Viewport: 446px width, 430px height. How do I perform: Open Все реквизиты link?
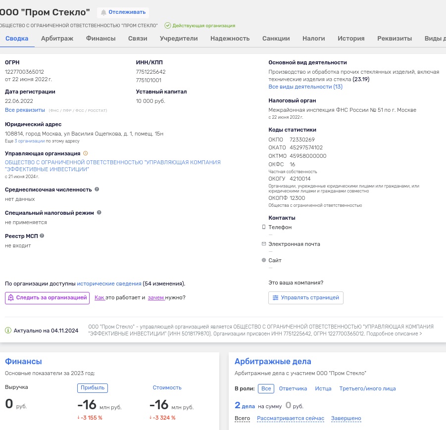25,110
